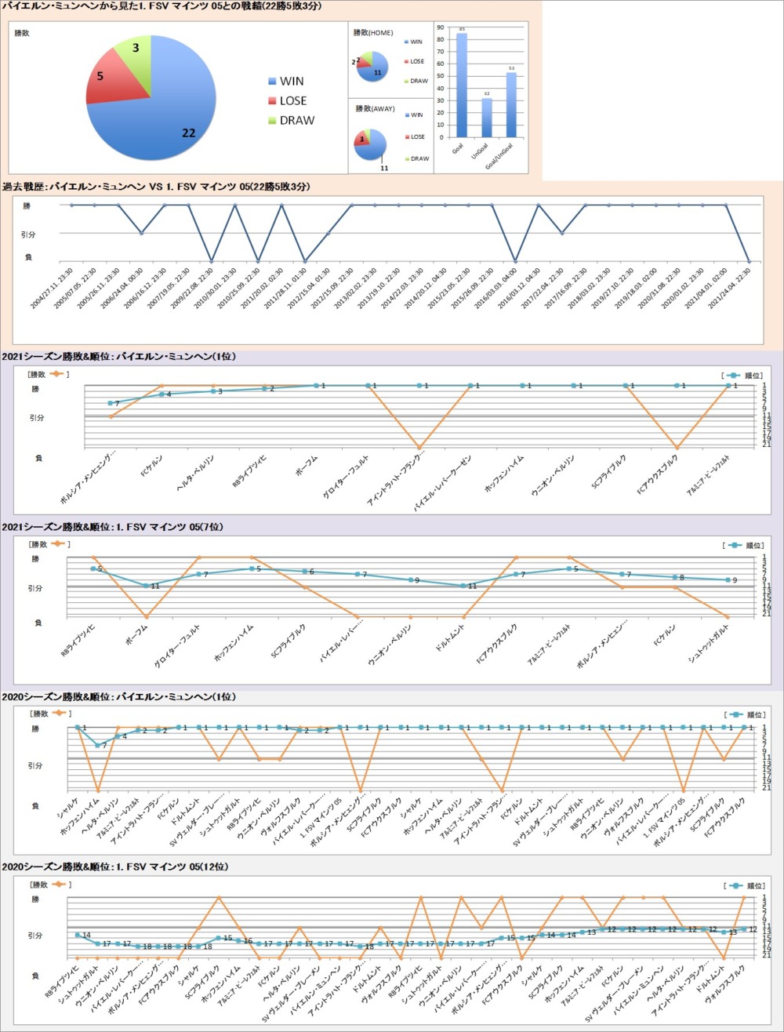Screen dimensions: 784x1032
Task: Click rank 7 point in 2020 Bayern chart
Action: [x=98, y=745]
